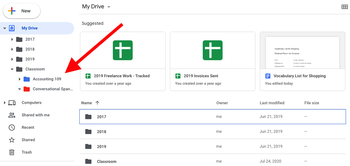Open the 2018 folder label in sidebar
Screen dimensions: 350x166
(30, 49)
